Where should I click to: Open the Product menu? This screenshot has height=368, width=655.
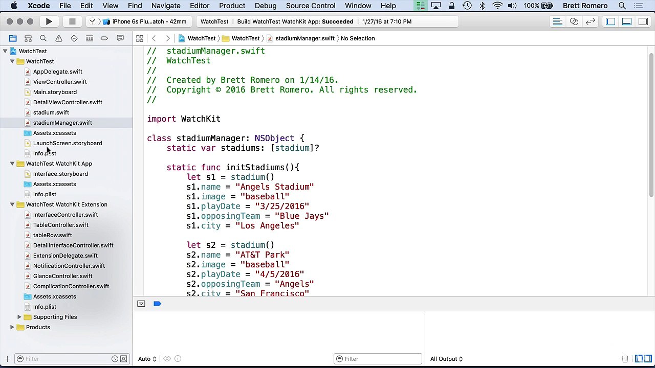click(x=232, y=6)
